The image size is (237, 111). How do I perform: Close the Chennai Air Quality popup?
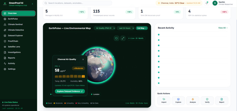83,59
